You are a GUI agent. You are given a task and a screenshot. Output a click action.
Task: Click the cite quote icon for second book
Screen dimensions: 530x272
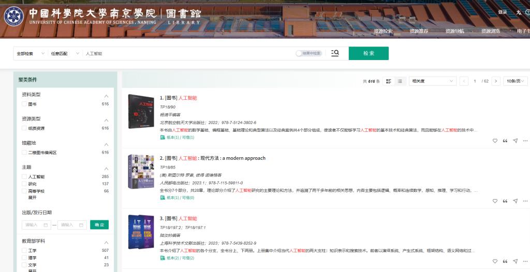pyautogui.click(x=505, y=201)
